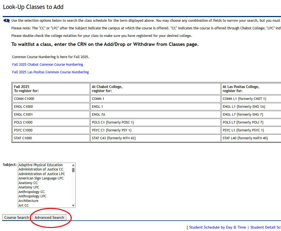The width and height of the screenshot is (281, 231).
Task: Select American Sign Language LPC subject
Action: (41, 178)
